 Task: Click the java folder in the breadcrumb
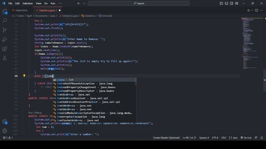point(53,16)
